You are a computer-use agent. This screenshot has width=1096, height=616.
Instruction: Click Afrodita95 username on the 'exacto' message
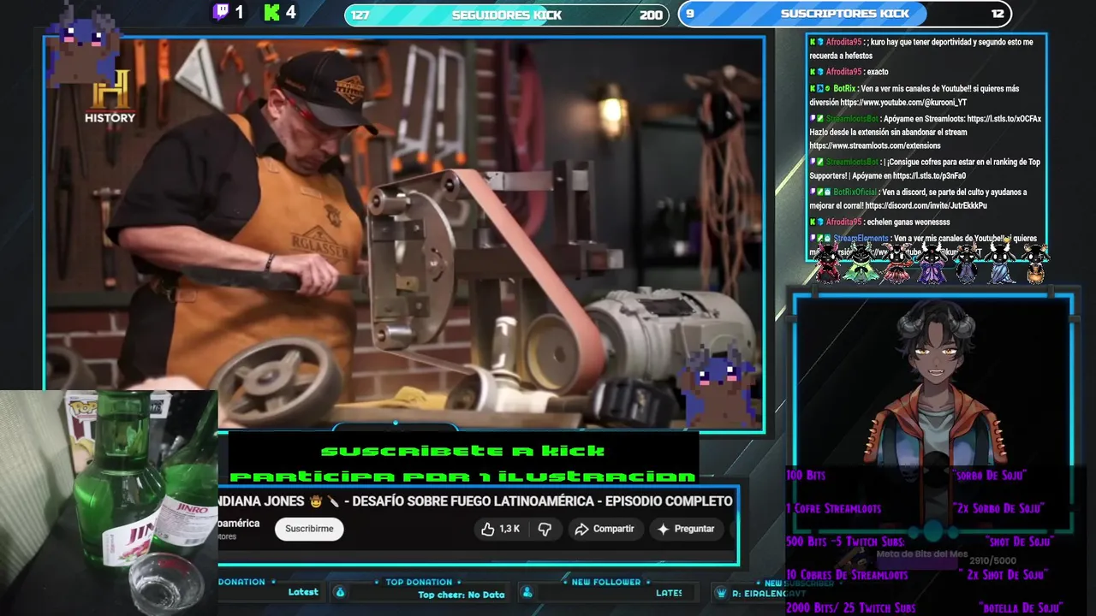coord(843,72)
